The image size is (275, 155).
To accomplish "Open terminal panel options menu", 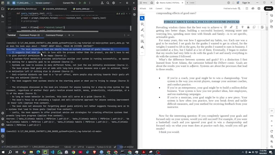I will tap(125, 35).
